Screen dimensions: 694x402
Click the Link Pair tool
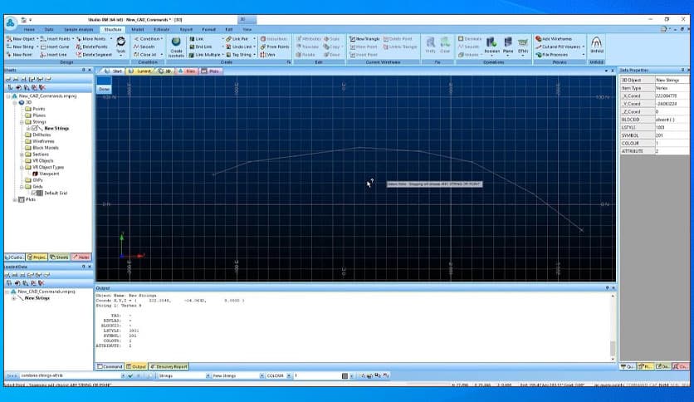click(x=237, y=39)
